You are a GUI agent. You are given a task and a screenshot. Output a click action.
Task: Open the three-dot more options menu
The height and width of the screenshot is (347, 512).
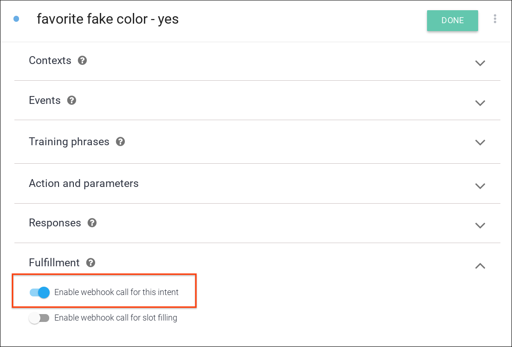click(x=495, y=19)
